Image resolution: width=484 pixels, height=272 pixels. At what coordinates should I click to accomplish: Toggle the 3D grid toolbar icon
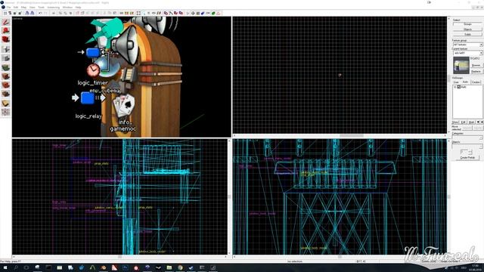(10, 13)
